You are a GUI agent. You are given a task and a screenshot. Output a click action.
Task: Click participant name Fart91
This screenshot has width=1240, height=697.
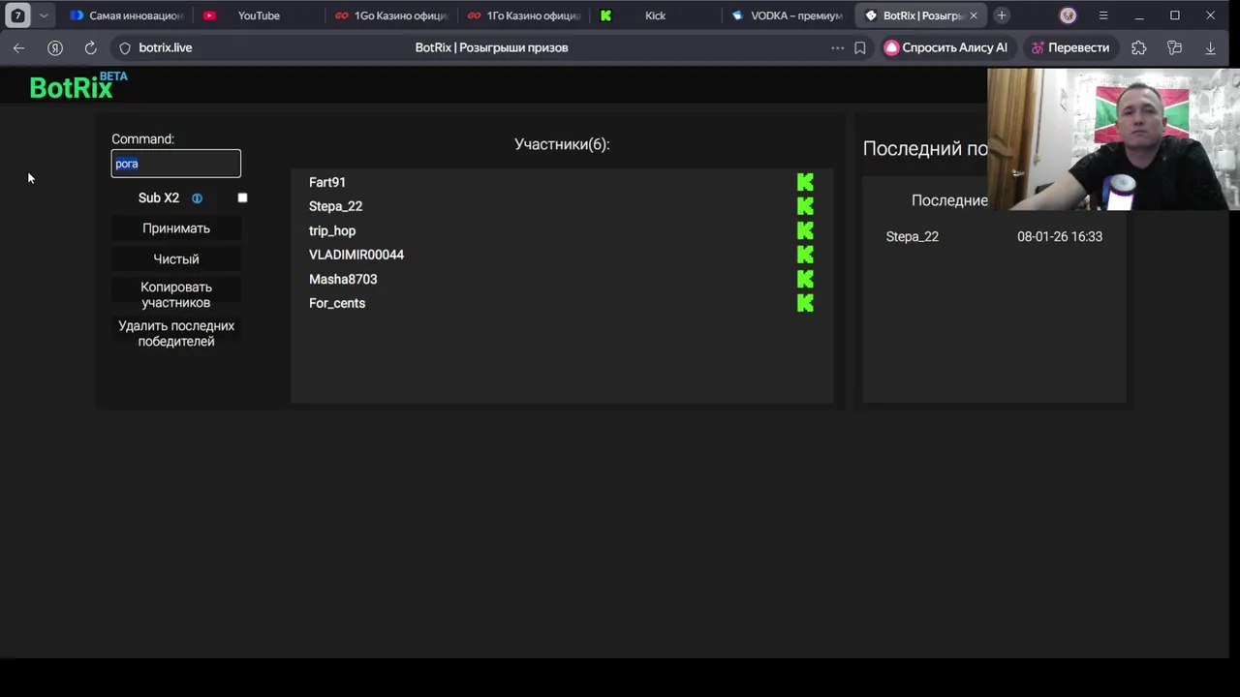327,182
